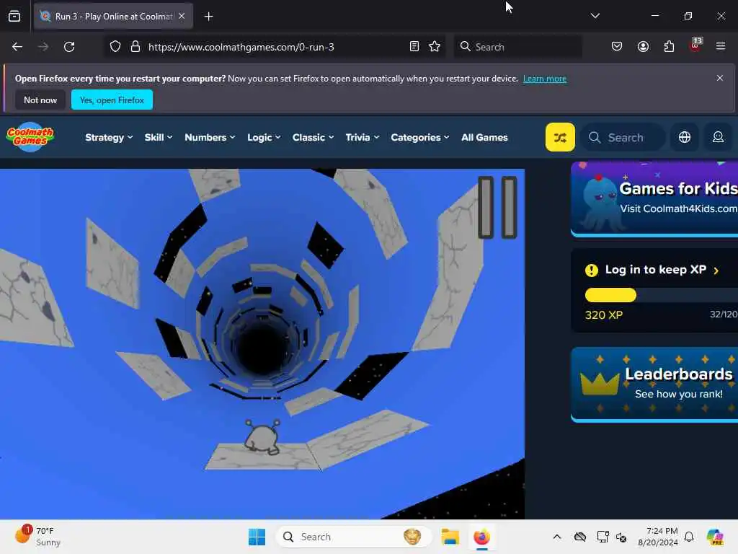This screenshot has width=738, height=554.
Task: Click the Windows taskbar Search box
Action: pyautogui.click(x=353, y=537)
